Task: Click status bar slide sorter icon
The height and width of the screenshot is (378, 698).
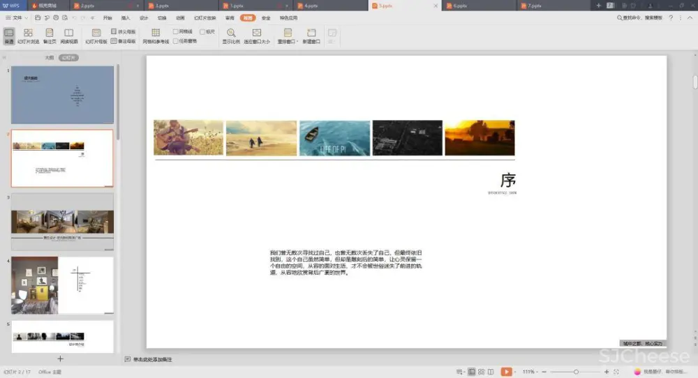Action: coord(481,372)
